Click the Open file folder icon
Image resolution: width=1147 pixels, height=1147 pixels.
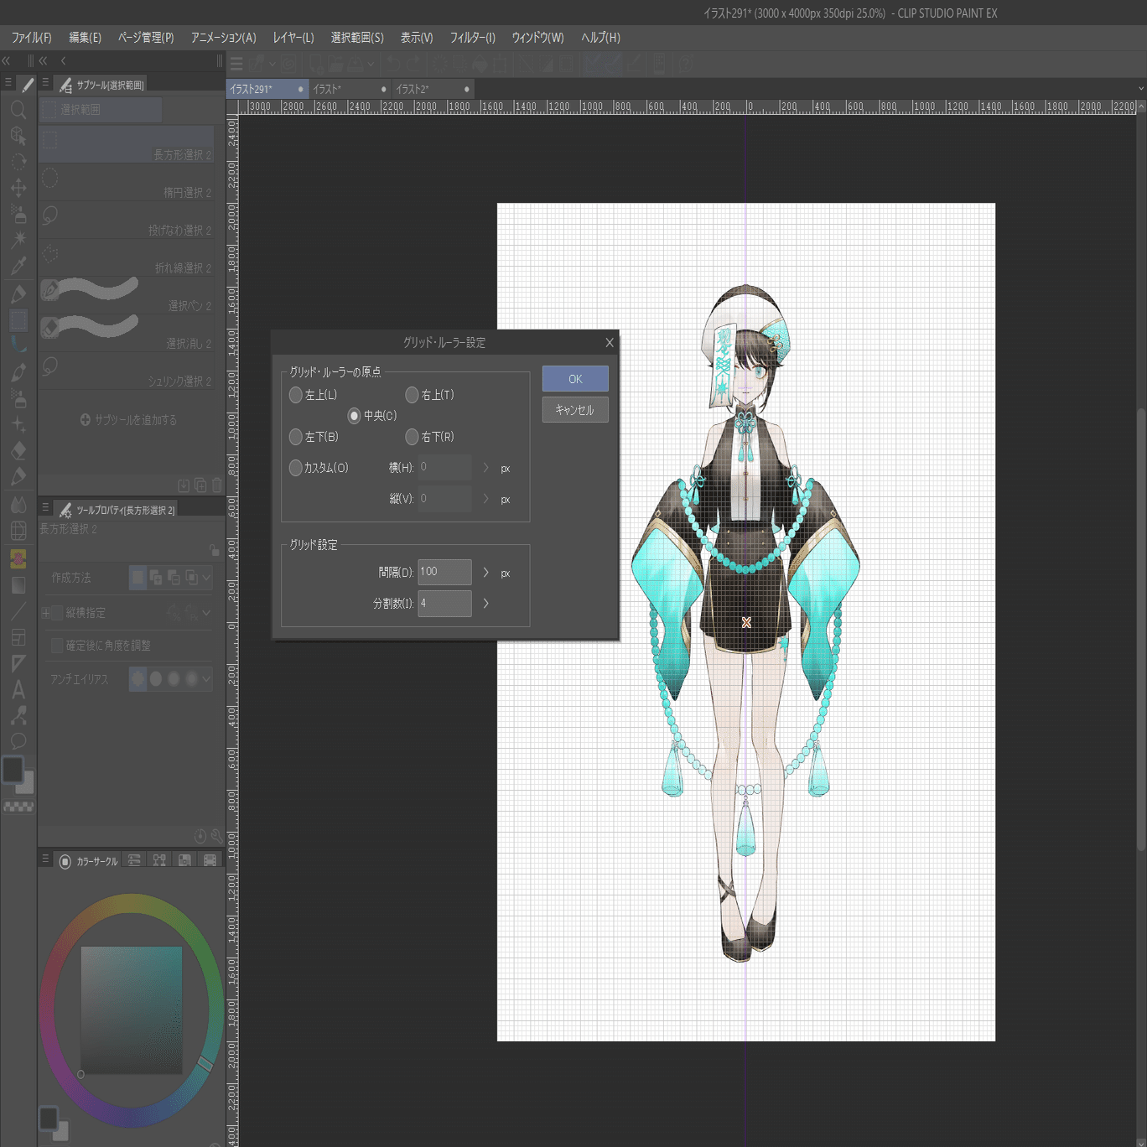click(x=336, y=64)
